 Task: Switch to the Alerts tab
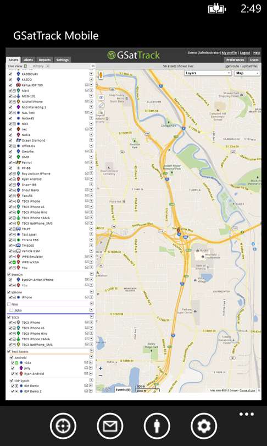[x=29, y=59]
